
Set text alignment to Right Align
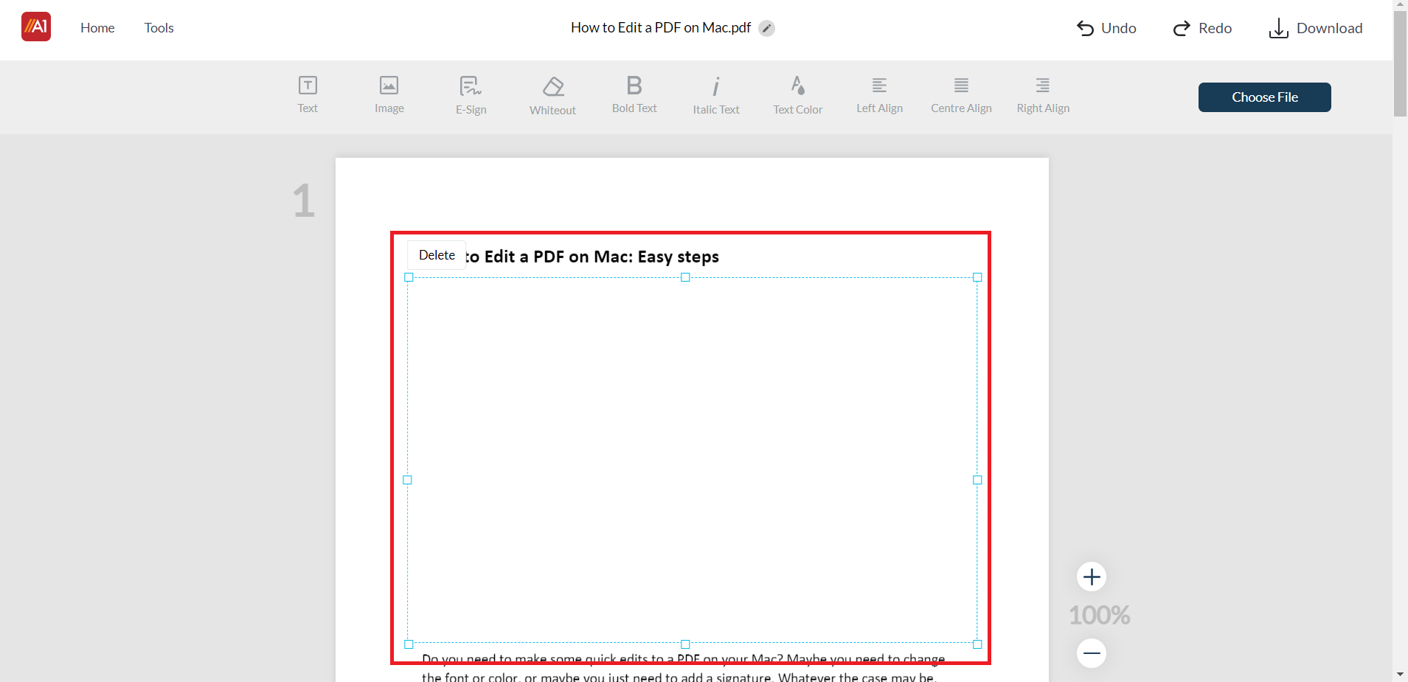coord(1042,94)
